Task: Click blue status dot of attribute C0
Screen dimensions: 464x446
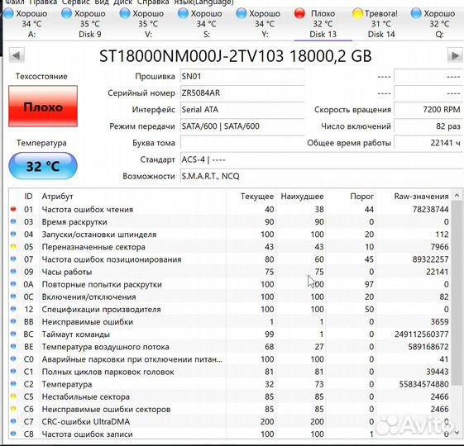Action: coord(13,358)
